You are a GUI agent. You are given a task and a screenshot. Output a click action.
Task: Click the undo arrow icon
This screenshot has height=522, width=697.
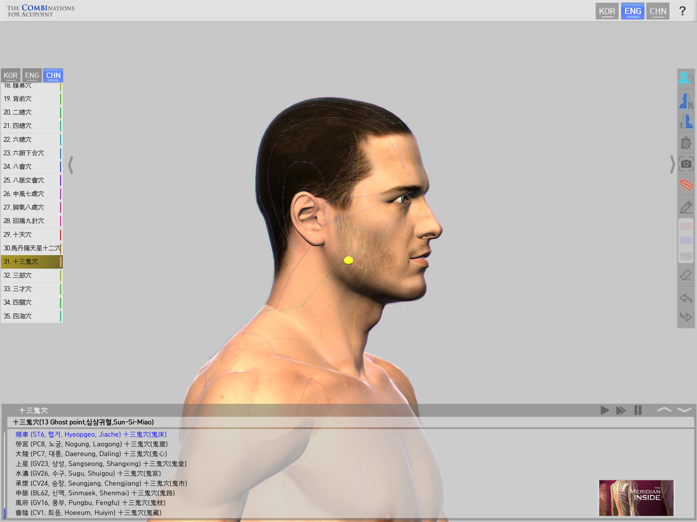tap(686, 298)
